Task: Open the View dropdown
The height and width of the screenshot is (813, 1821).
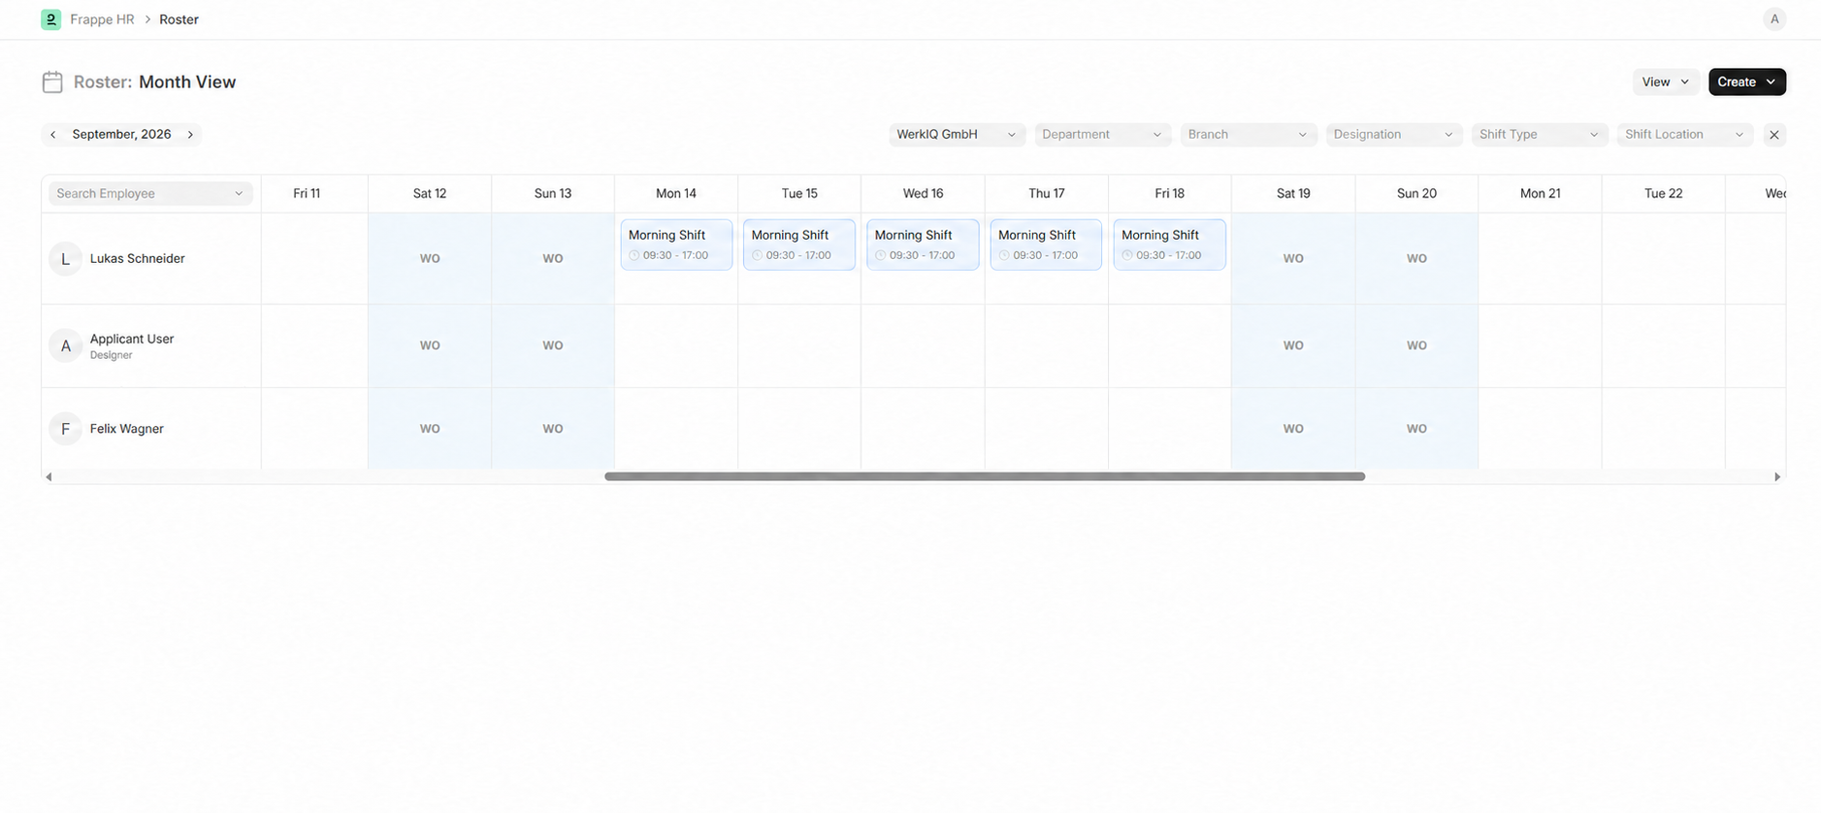Action: point(1666,82)
